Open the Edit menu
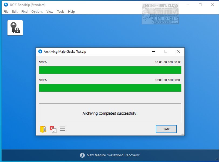219x162 pixels. 15,12
